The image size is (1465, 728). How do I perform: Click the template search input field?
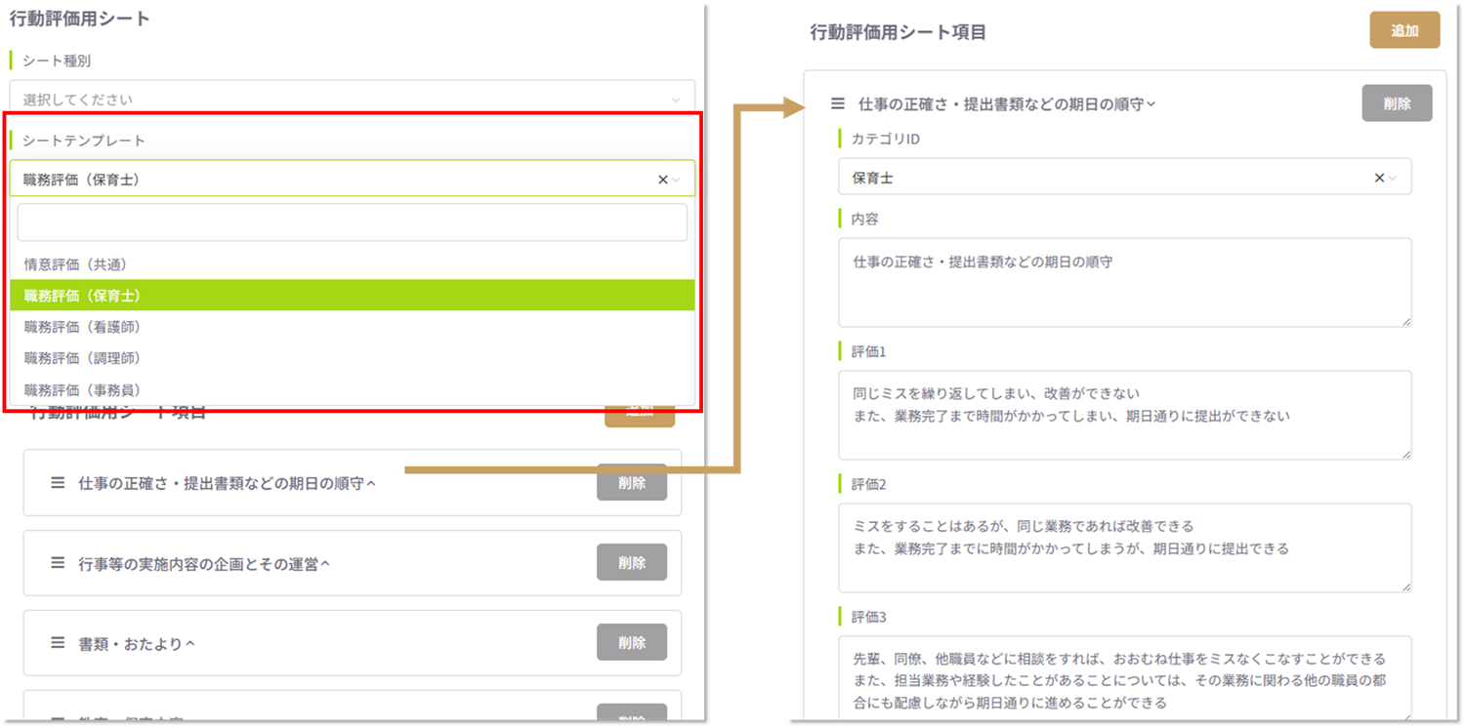352,222
